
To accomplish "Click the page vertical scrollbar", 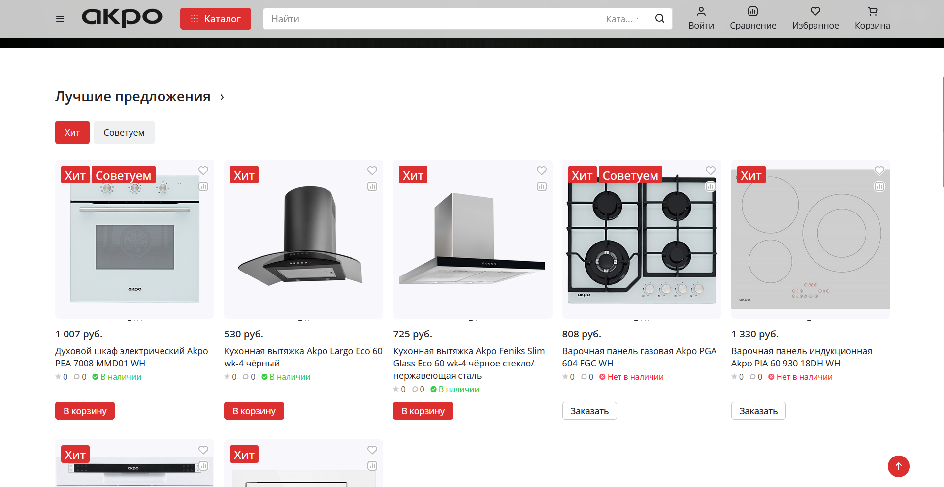I will point(943,132).
